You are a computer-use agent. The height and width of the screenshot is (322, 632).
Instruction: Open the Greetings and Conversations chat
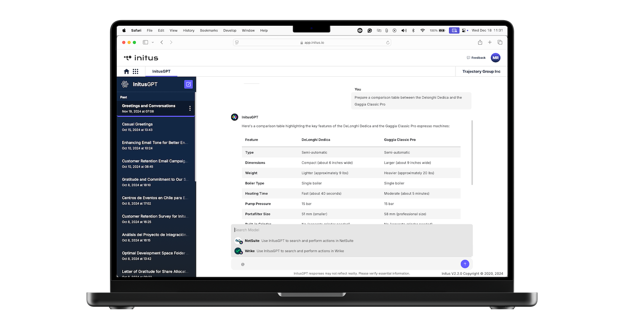coord(155,108)
